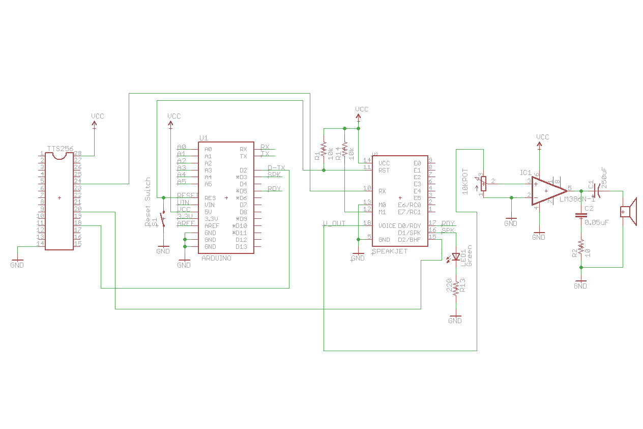Click the 3.3V net label
The width and height of the screenshot is (643, 429).
pyautogui.click(x=185, y=216)
